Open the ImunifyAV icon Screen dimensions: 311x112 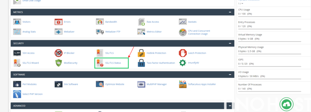coord(183,63)
